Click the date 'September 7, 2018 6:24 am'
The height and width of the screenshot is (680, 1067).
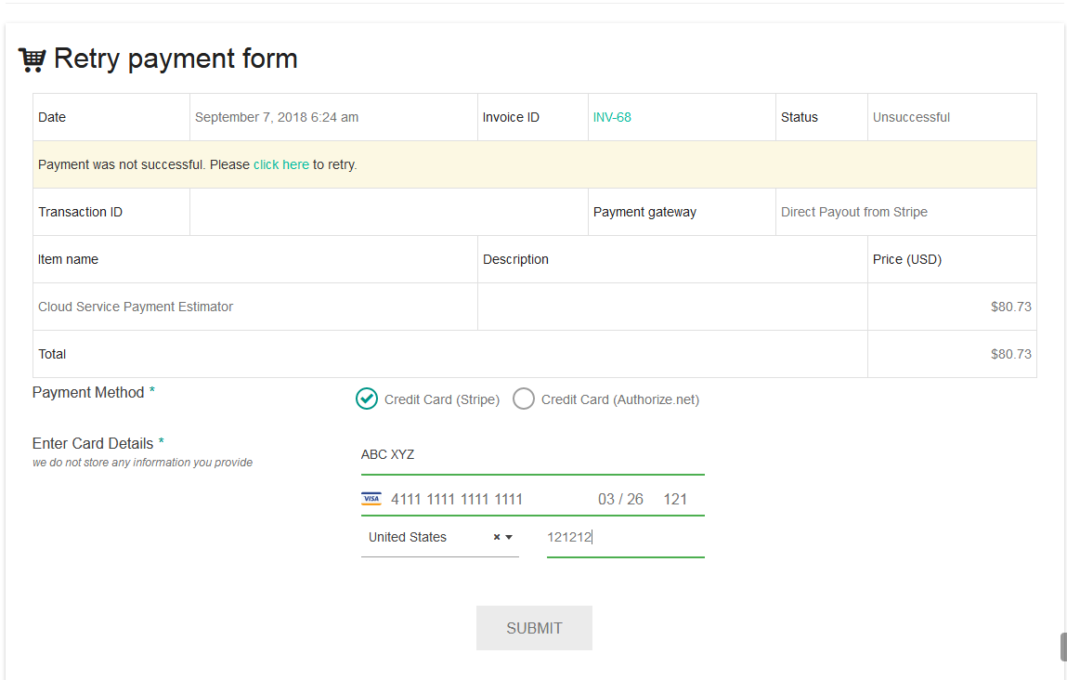point(277,117)
